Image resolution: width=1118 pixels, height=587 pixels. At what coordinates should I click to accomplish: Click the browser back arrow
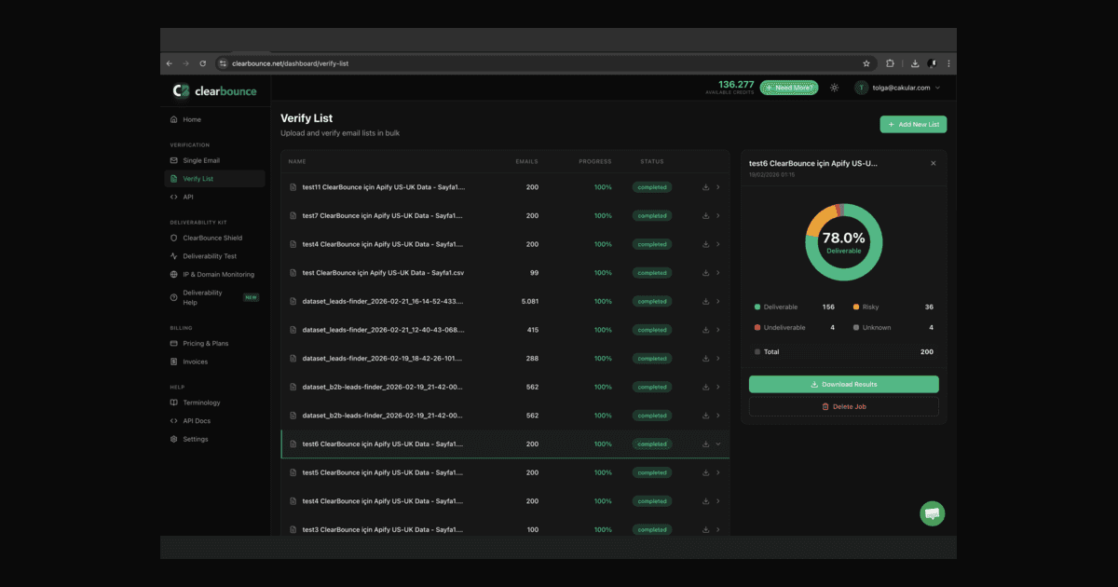click(x=170, y=63)
